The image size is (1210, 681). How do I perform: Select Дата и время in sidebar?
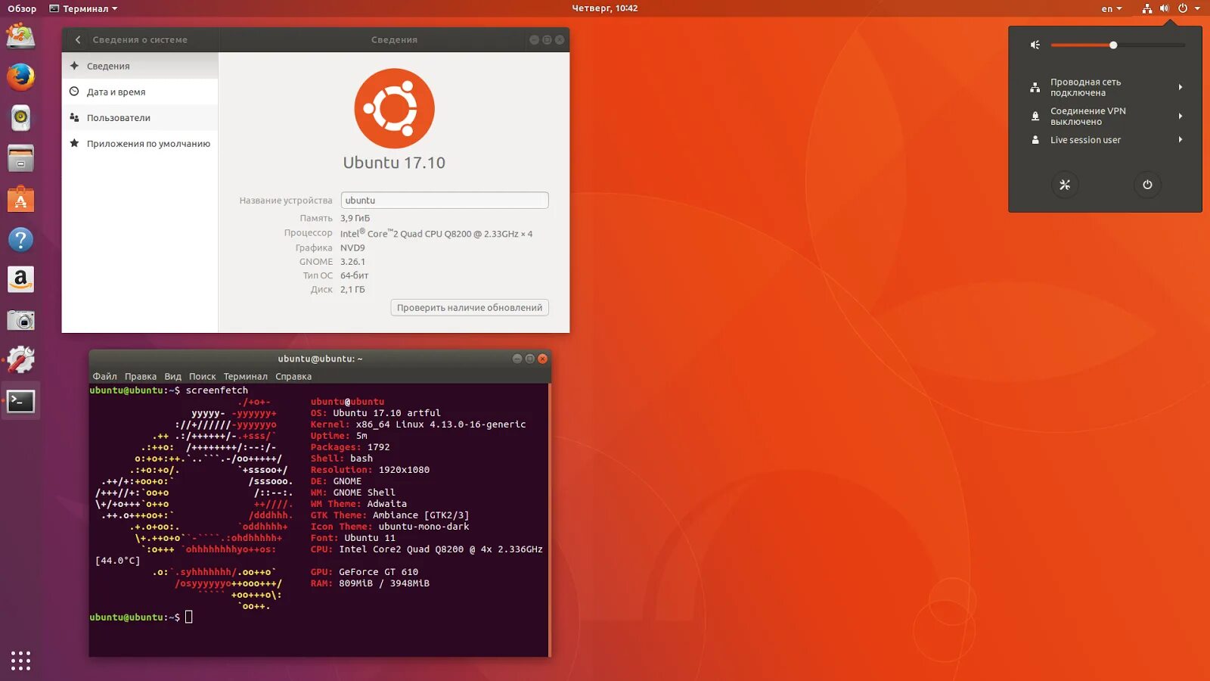(x=140, y=92)
